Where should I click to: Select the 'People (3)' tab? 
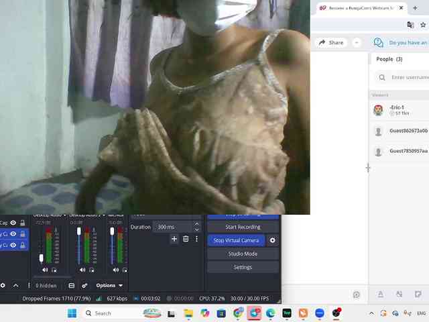click(389, 59)
